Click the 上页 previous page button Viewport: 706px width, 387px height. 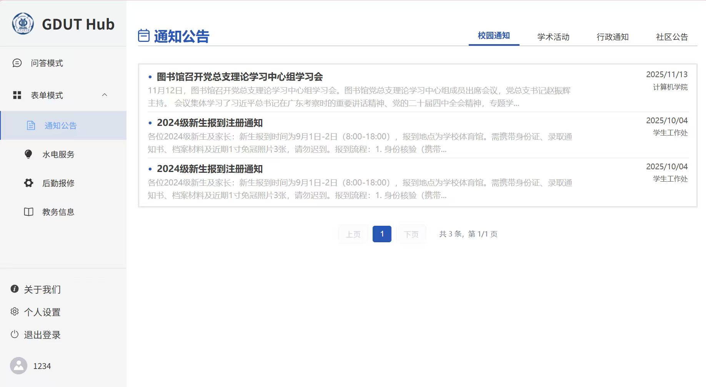353,234
